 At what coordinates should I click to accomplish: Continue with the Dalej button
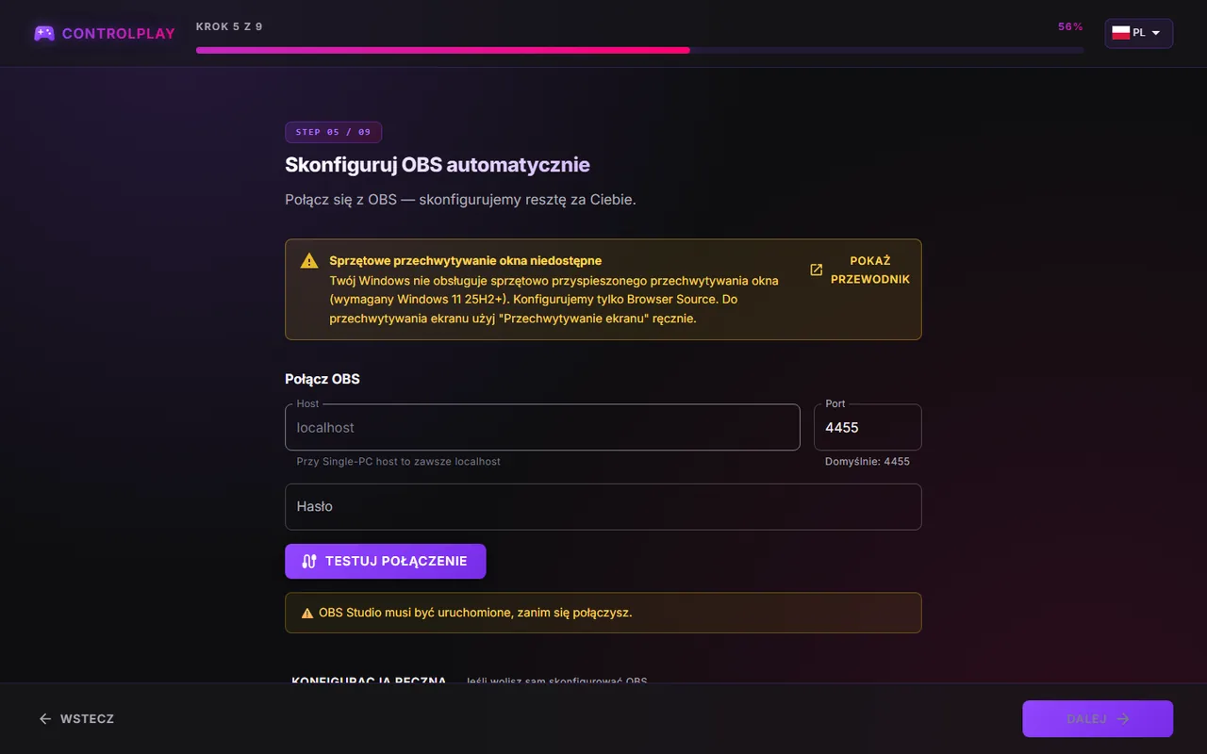[x=1098, y=718]
